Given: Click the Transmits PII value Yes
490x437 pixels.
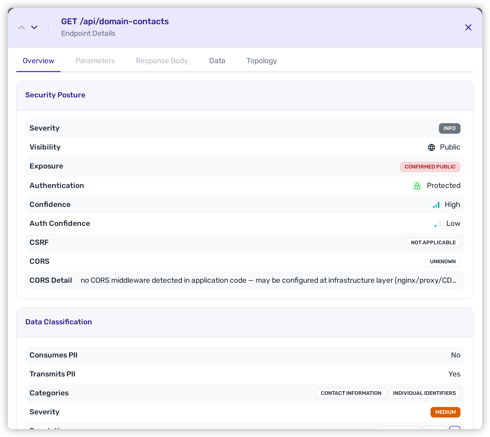Looking at the screenshot, I should coord(454,374).
